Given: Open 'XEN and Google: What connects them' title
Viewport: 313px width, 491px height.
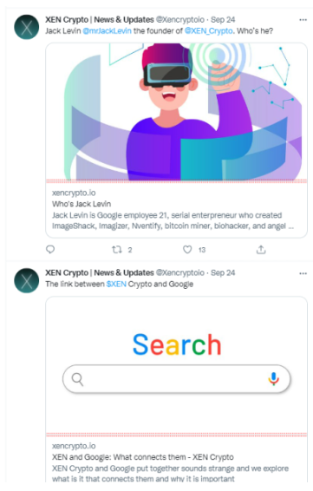Looking at the screenshot, I should tap(143, 457).
